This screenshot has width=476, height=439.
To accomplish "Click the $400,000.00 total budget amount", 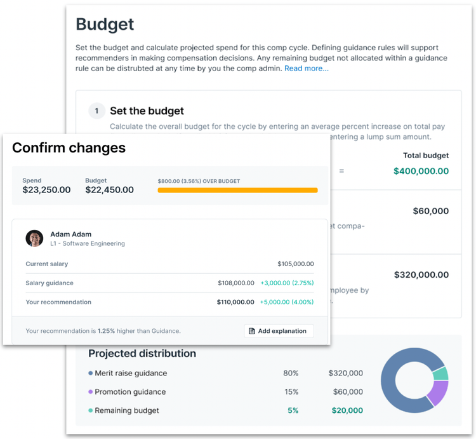I will [421, 171].
